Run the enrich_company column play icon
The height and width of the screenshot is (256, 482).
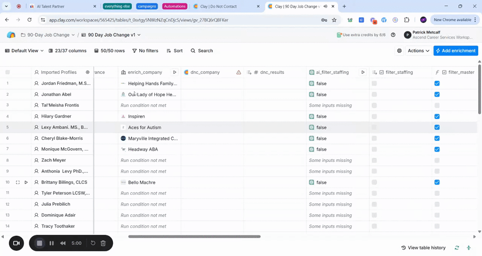pyautogui.click(x=175, y=72)
